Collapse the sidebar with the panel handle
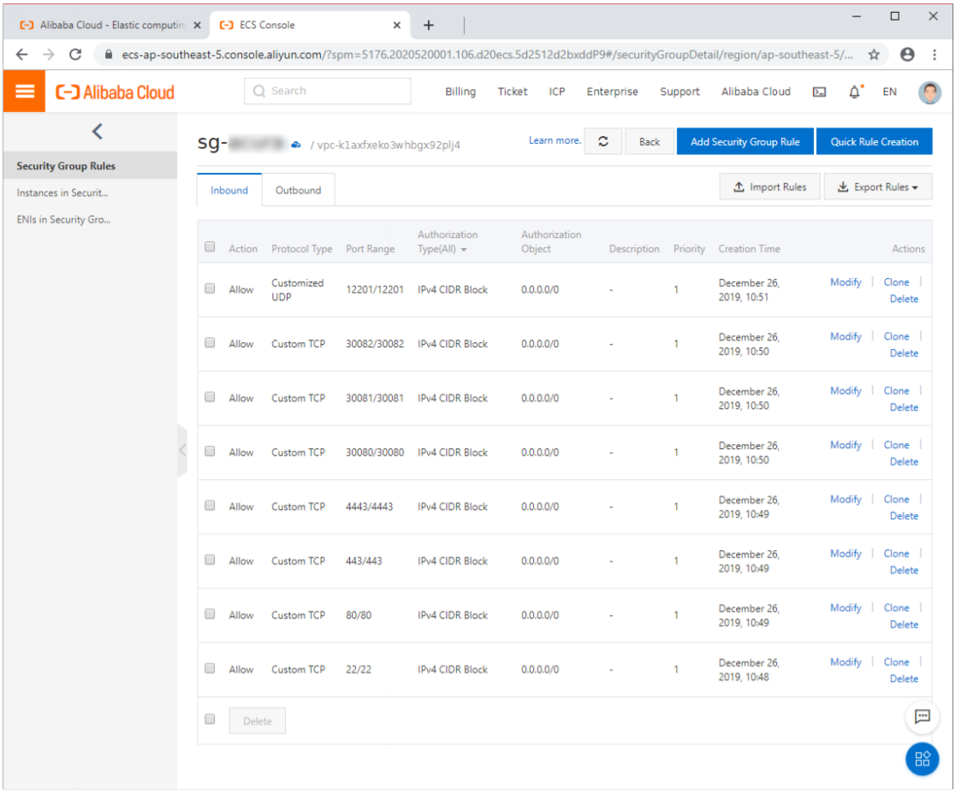Screen dimensions: 955x793 pyautogui.click(x=181, y=450)
